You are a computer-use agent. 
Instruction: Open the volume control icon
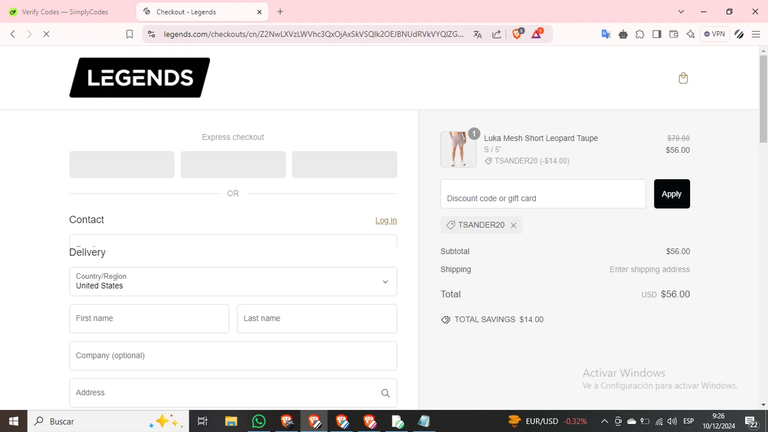pos(672,421)
